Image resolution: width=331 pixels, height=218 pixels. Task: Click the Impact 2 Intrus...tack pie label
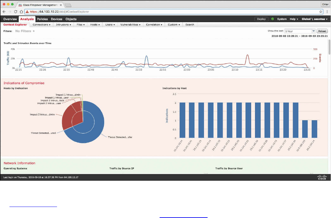(52, 101)
